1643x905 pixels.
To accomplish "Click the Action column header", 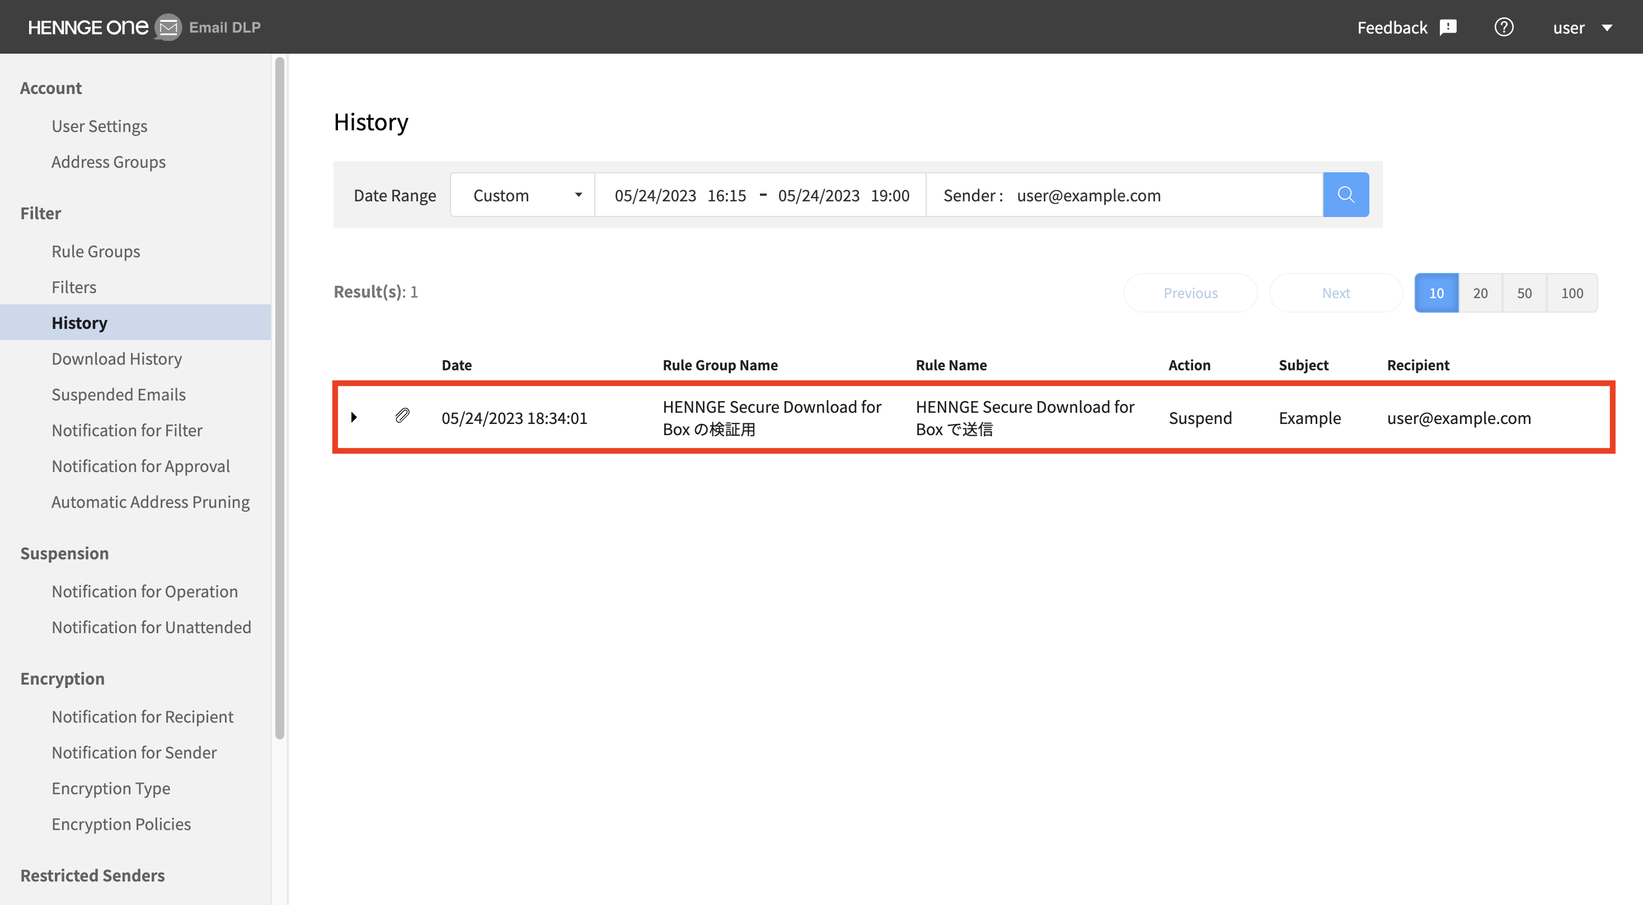I will [x=1189, y=365].
